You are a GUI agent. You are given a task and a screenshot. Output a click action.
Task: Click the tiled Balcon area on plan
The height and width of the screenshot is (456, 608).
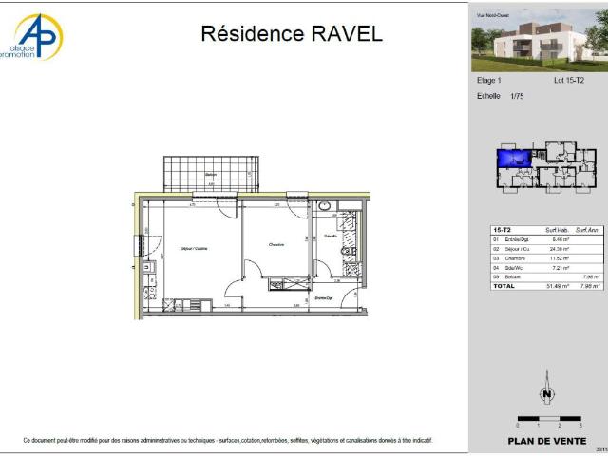pyautogui.click(x=211, y=174)
